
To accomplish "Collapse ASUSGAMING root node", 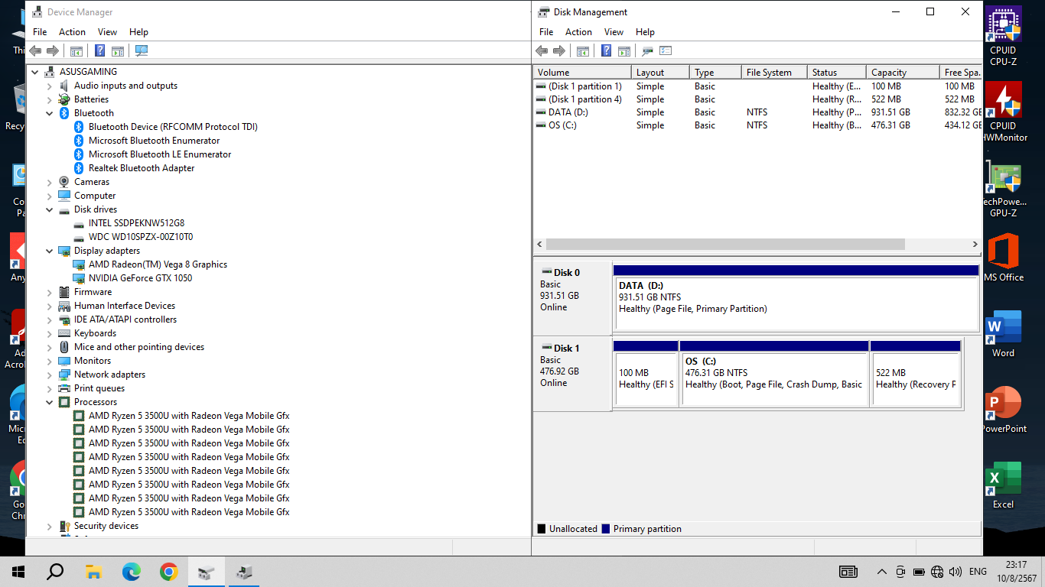I will point(35,72).
